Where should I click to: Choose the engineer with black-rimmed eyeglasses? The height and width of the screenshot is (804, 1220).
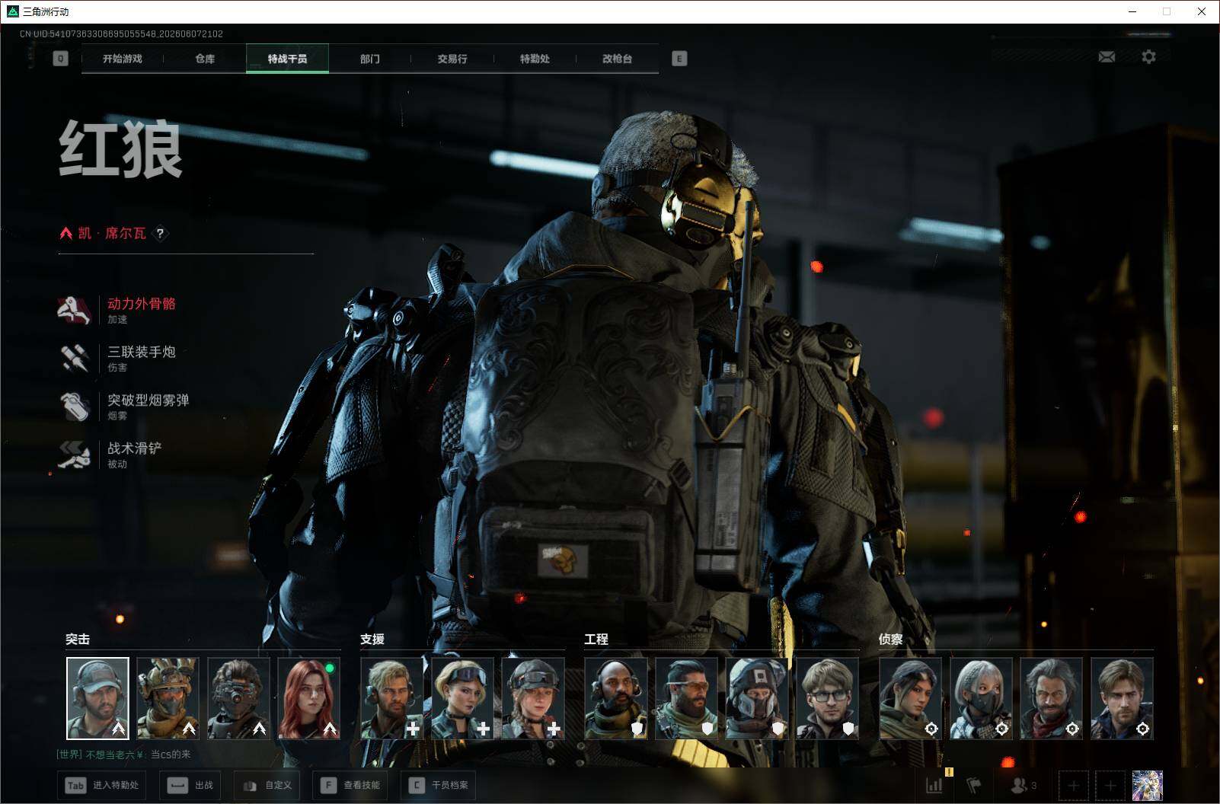coord(827,698)
